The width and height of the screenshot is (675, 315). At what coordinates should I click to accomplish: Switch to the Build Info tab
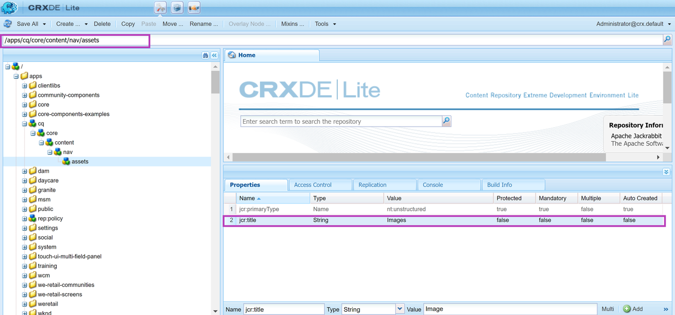coord(513,184)
